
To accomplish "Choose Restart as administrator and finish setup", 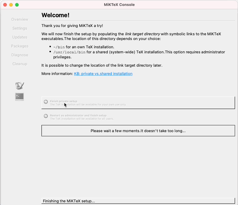I will click(78, 116).
